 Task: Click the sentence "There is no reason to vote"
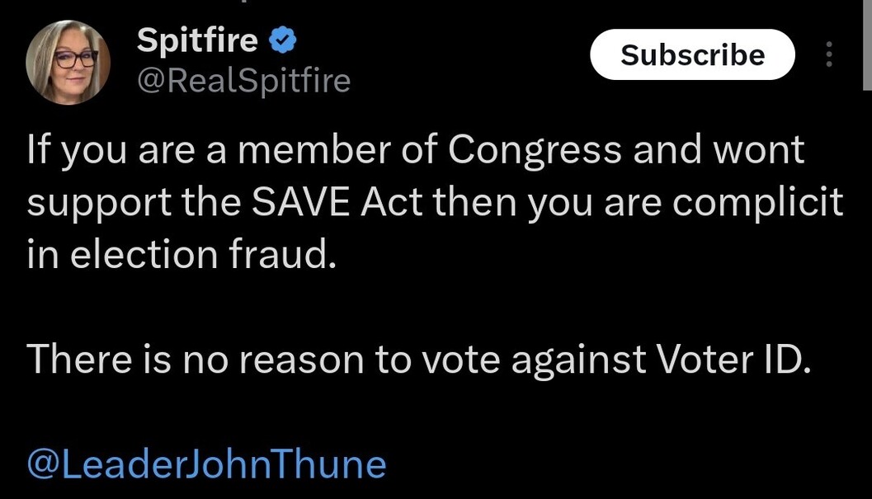click(418, 358)
